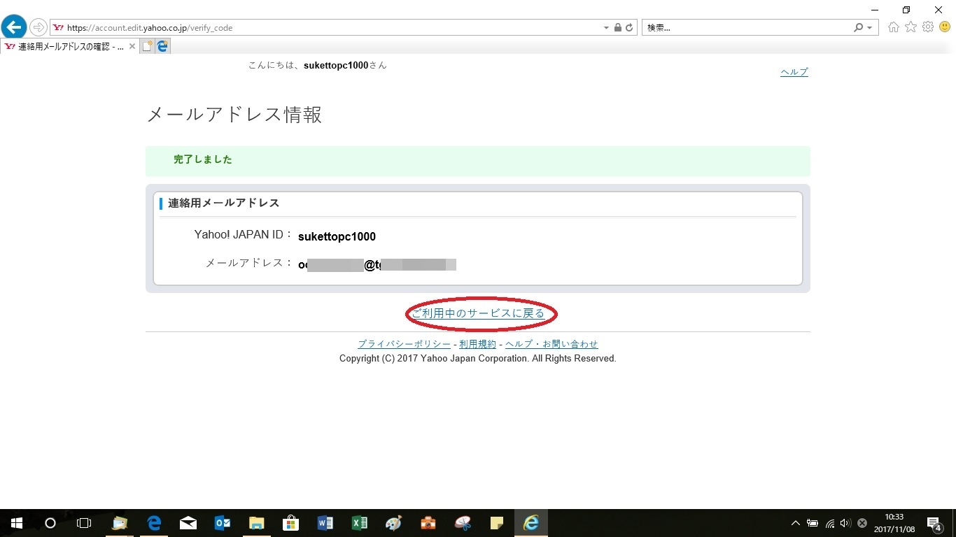Show hidden tray icons chevron
This screenshot has height=537, width=956.
(796, 523)
